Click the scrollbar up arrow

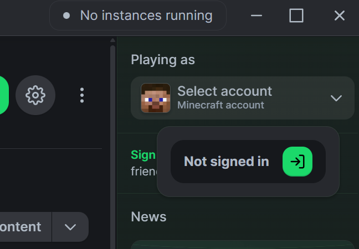click(x=113, y=40)
